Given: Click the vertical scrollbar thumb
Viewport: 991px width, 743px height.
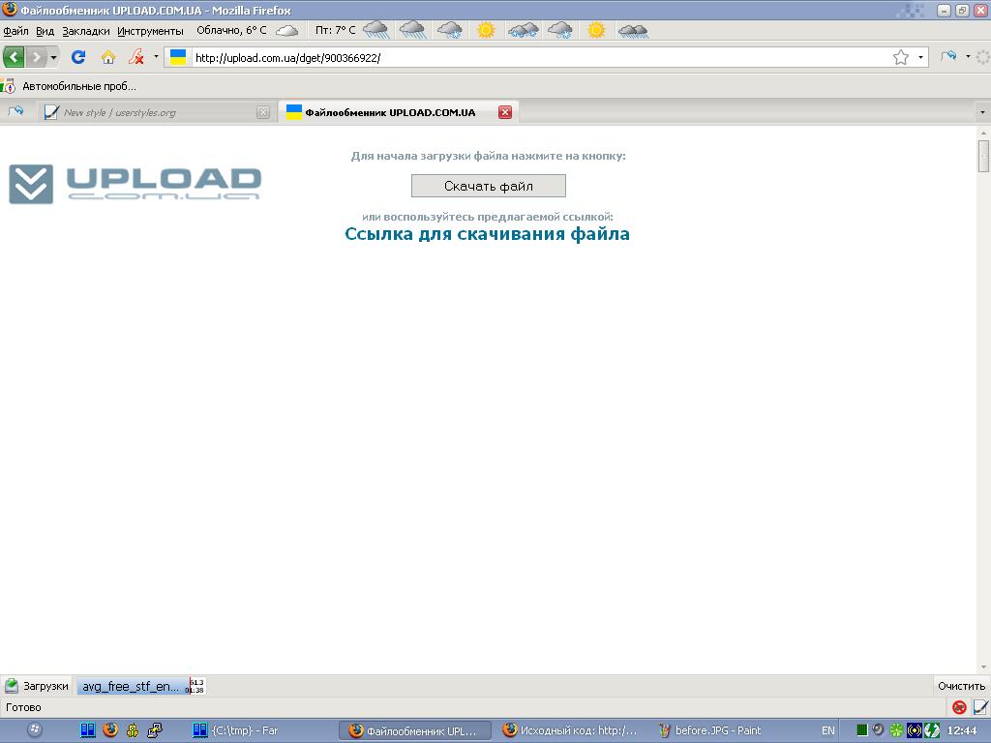Looking at the screenshot, I should coord(983,156).
